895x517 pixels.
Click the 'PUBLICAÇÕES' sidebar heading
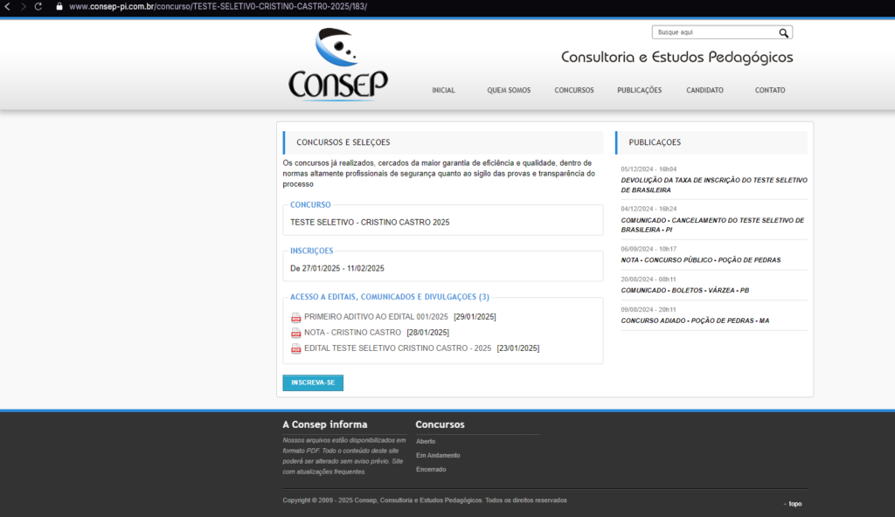[655, 142]
